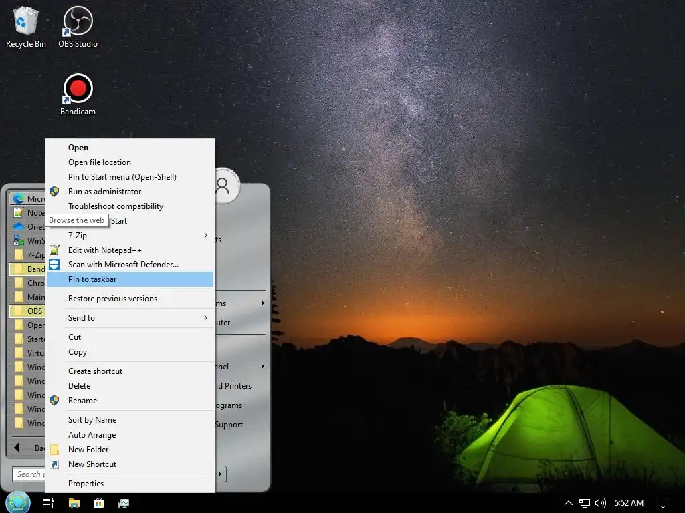Open the volume speaker tray icon

601,503
